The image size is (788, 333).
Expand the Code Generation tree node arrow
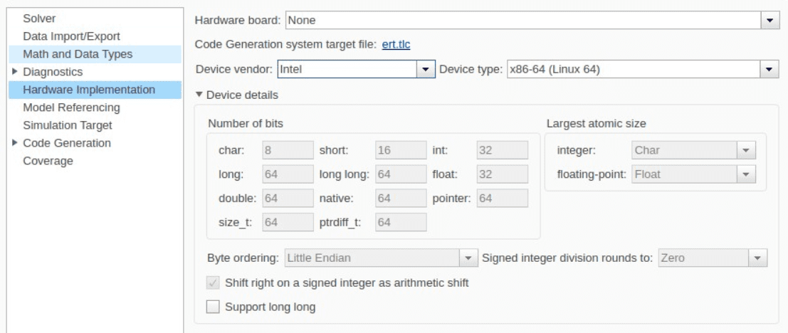pos(16,143)
